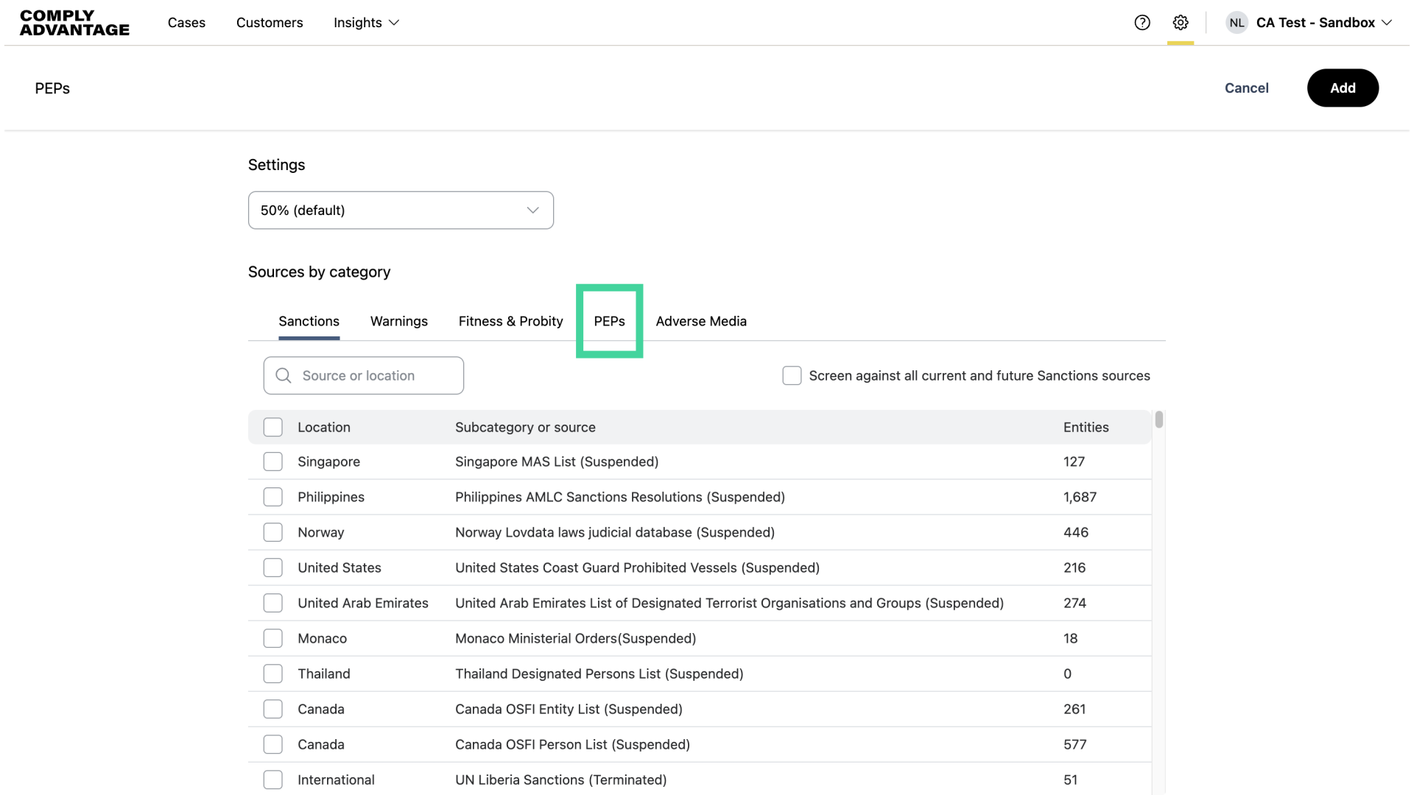Open the help question mark icon
Image resolution: width=1414 pixels, height=795 pixels.
(x=1142, y=23)
